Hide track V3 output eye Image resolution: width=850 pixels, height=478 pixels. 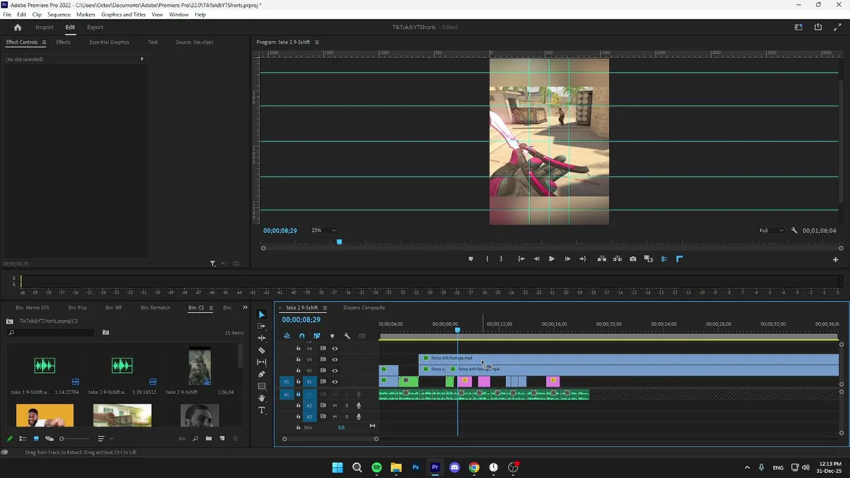pos(335,359)
